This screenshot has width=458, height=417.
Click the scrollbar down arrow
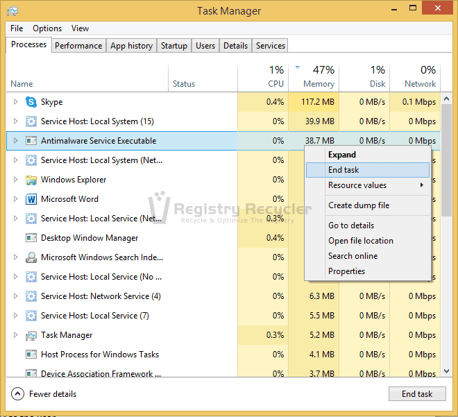pyautogui.click(x=446, y=371)
